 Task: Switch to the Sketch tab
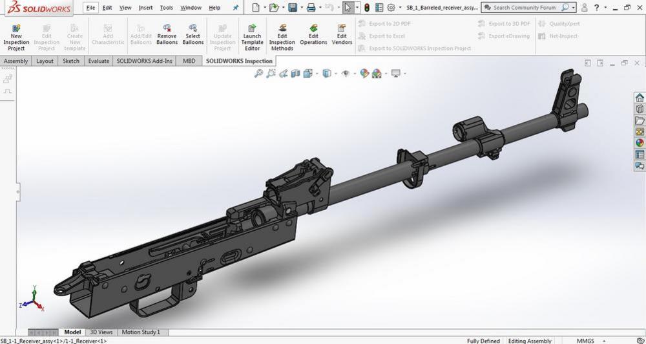[x=71, y=61]
